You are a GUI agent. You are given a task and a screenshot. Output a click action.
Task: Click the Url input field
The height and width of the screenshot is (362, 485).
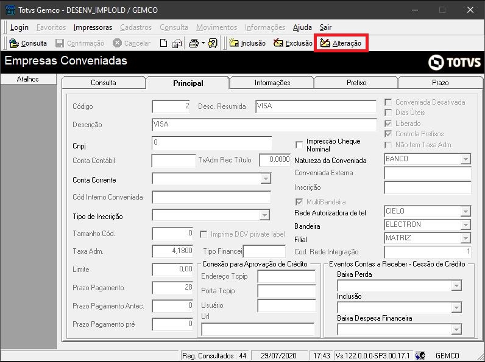point(258,329)
